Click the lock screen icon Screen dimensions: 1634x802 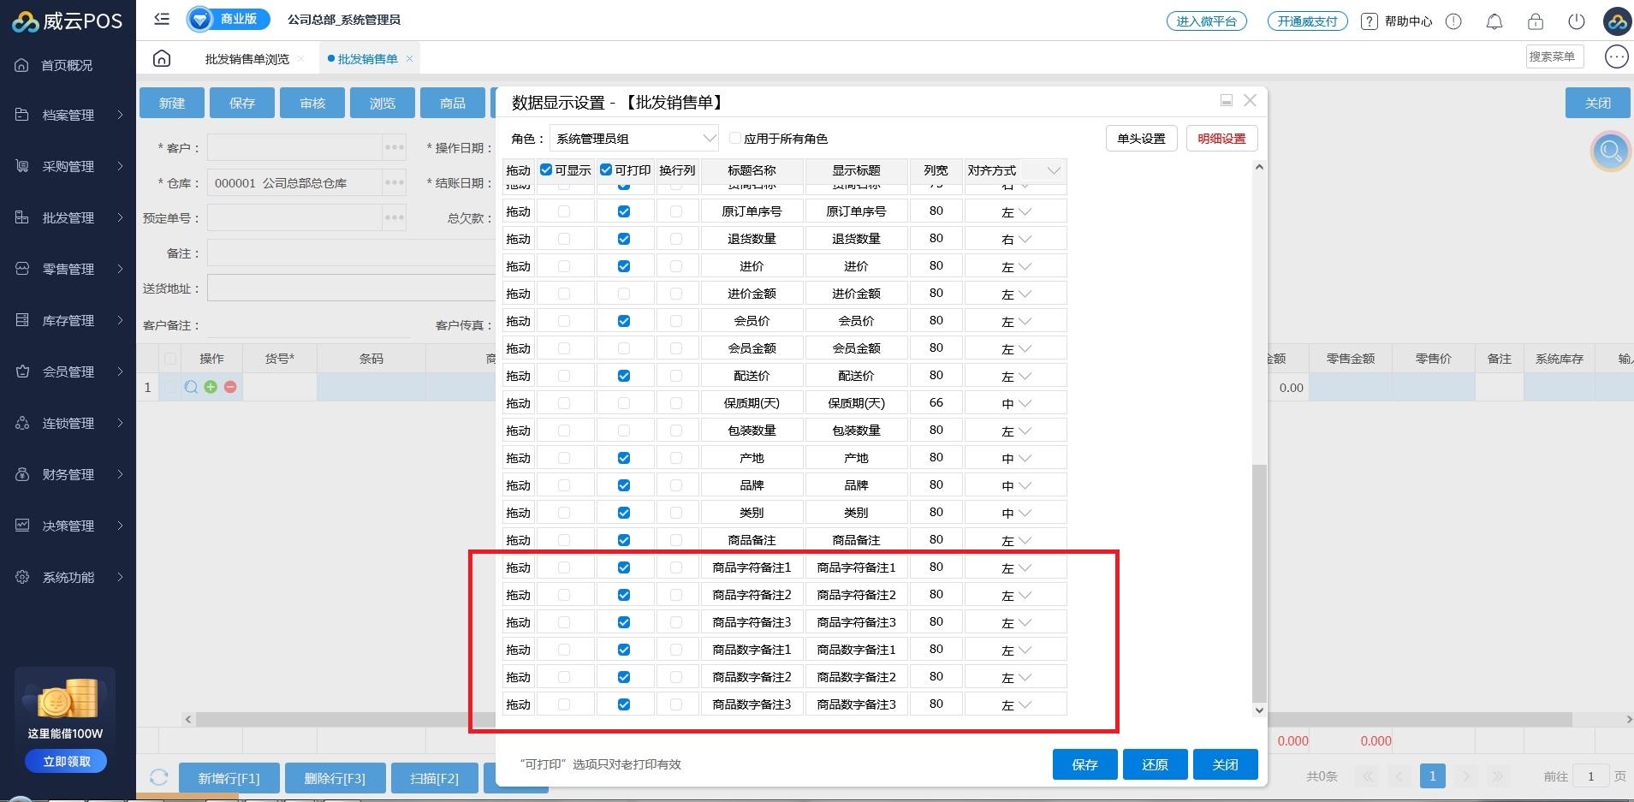tap(1536, 21)
